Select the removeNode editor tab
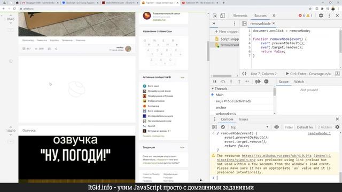This screenshot has width=342, height=192. tap(260, 23)
